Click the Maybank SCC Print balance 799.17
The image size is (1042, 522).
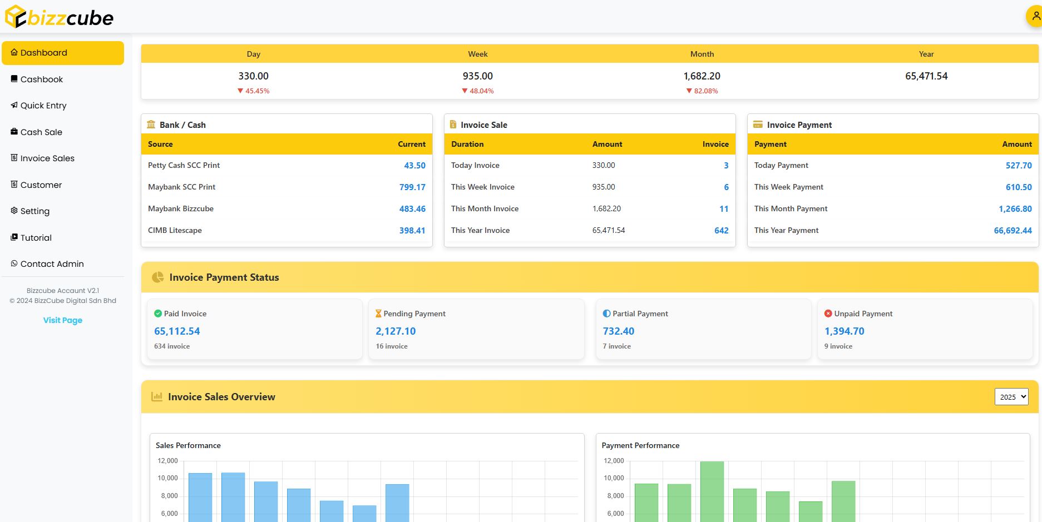point(412,187)
